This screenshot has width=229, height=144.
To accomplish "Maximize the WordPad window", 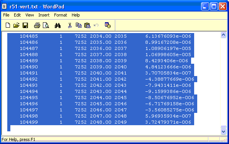I will [214, 7].
